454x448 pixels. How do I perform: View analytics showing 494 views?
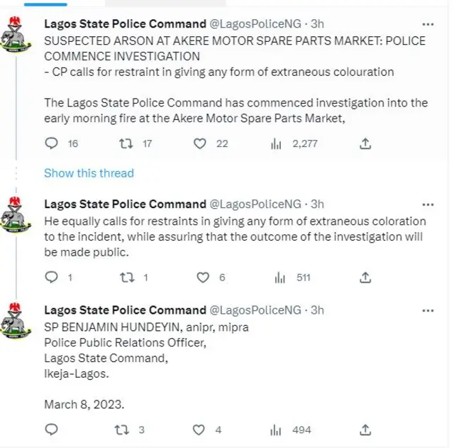click(279, 430)
